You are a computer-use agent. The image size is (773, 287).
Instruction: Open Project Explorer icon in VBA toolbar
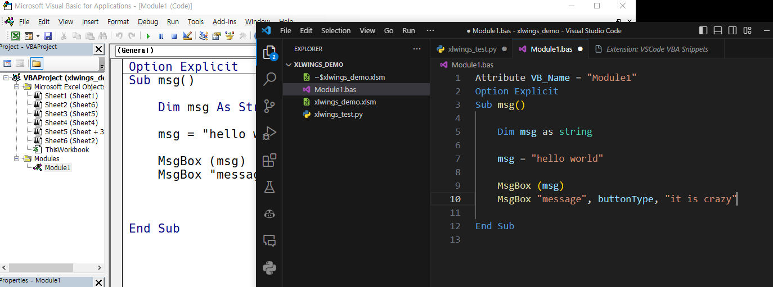point(203,36)
